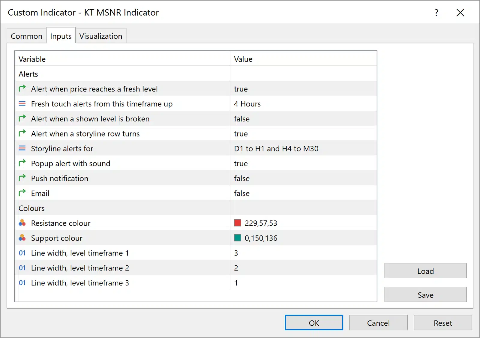Viewport: 480px width, 338px height.
Task: Click the Cancel button
Action: 378,323
